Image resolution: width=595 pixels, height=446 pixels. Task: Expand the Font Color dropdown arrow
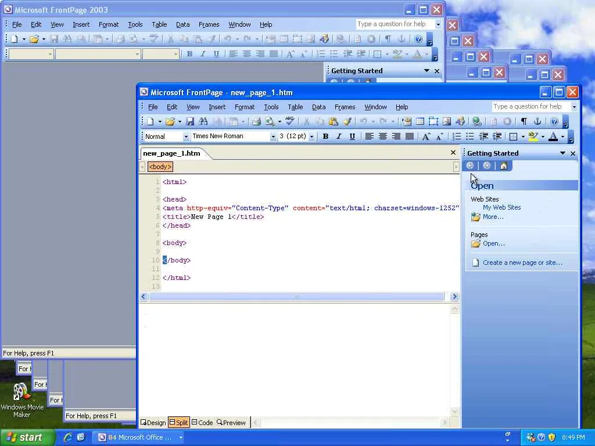coord(562,136)
